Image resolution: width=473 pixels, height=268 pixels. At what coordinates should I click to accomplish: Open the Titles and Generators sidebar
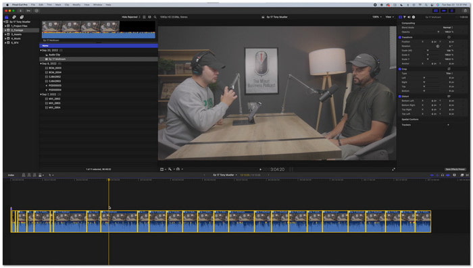(22, 17)
